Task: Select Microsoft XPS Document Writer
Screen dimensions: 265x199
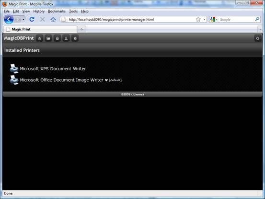Action: (x=53, y=69)
